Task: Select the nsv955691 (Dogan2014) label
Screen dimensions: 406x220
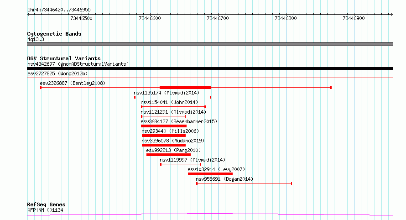Action: click(x=224, y=179)
